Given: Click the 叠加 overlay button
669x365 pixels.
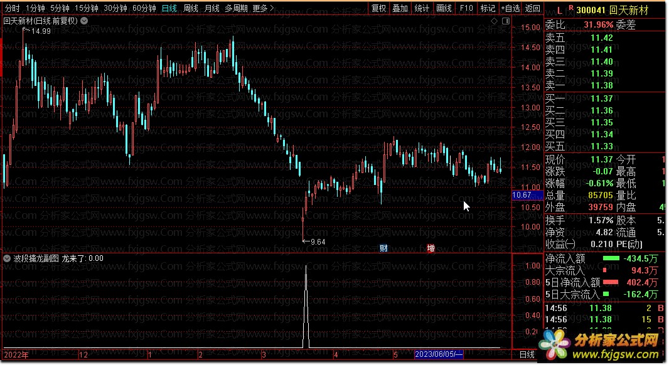Looking at the screenshot, I should tap(400, 8).
